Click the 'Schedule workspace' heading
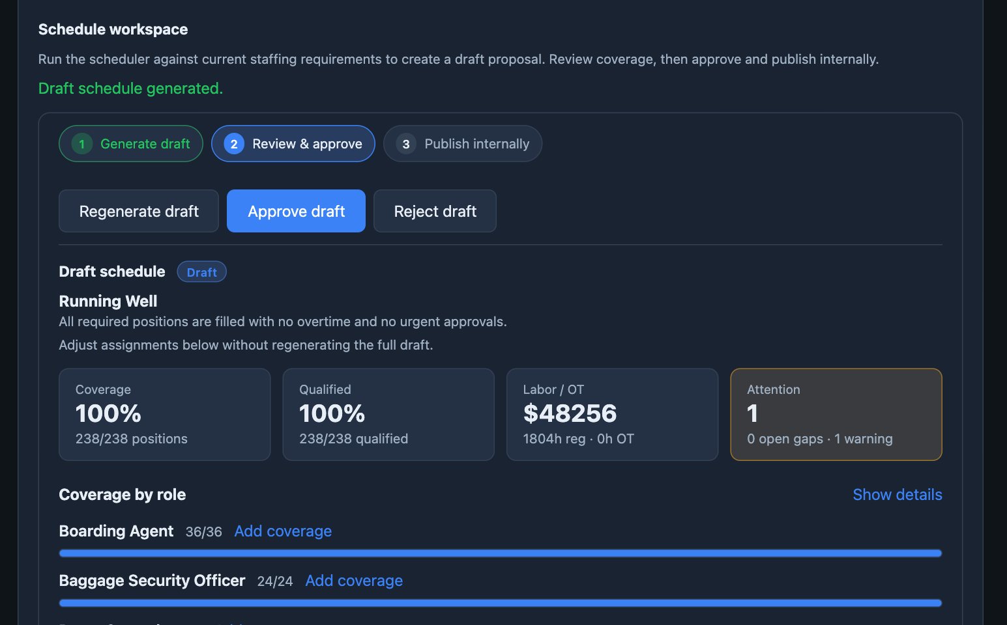This screenshot has width=1007, height=625. [113, 29]
